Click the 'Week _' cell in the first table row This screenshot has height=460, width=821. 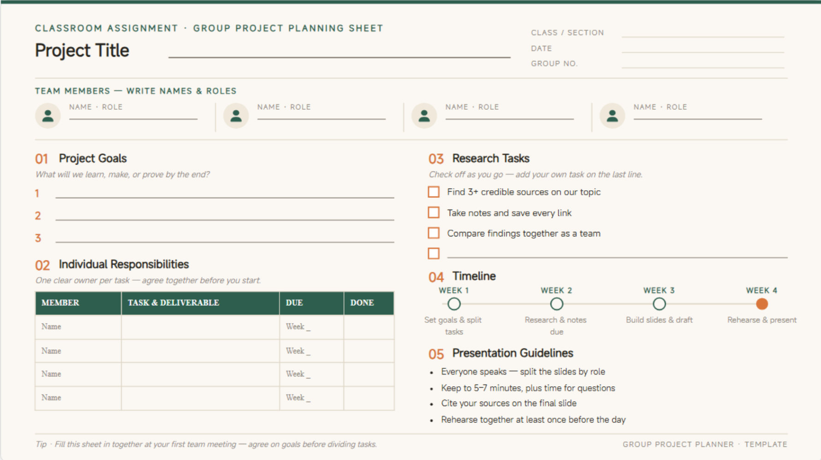pyautogui.click(x=312, y=327)
